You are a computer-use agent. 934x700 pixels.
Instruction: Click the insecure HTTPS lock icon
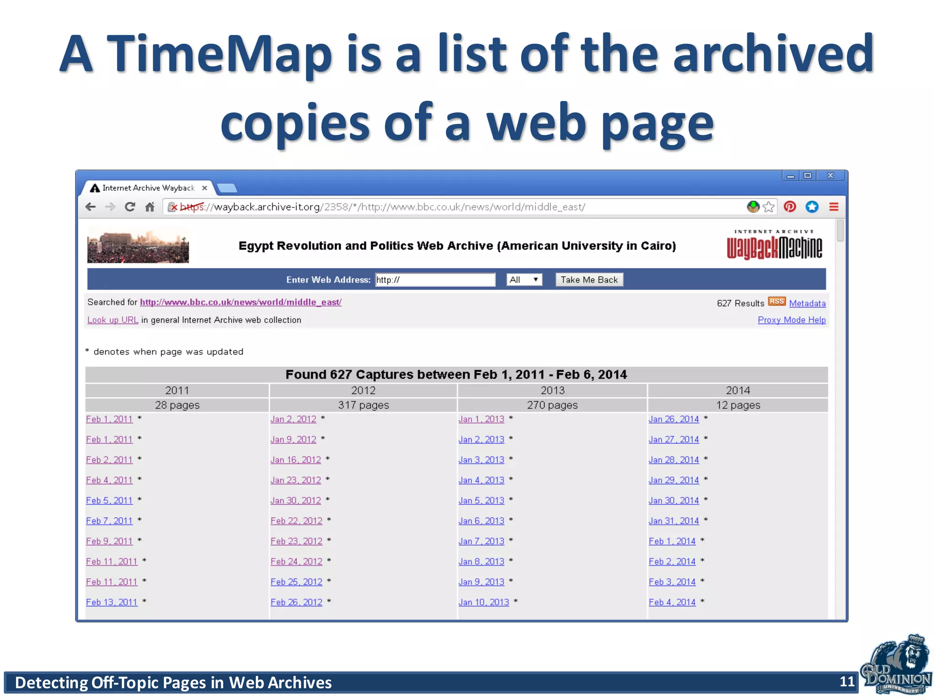(172, 207)
